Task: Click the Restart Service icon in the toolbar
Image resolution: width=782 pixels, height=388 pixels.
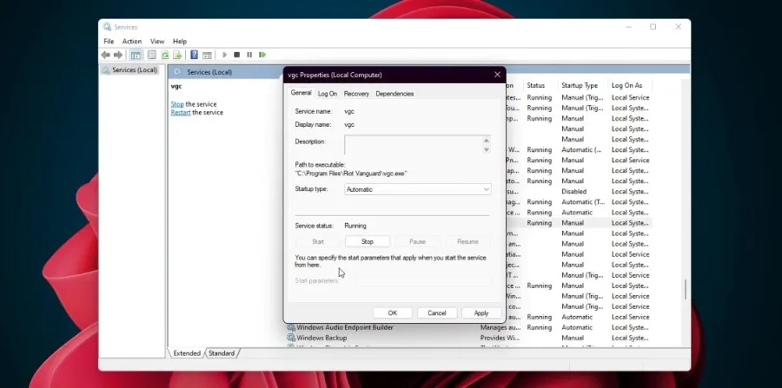Action: [x=262, y=55]
